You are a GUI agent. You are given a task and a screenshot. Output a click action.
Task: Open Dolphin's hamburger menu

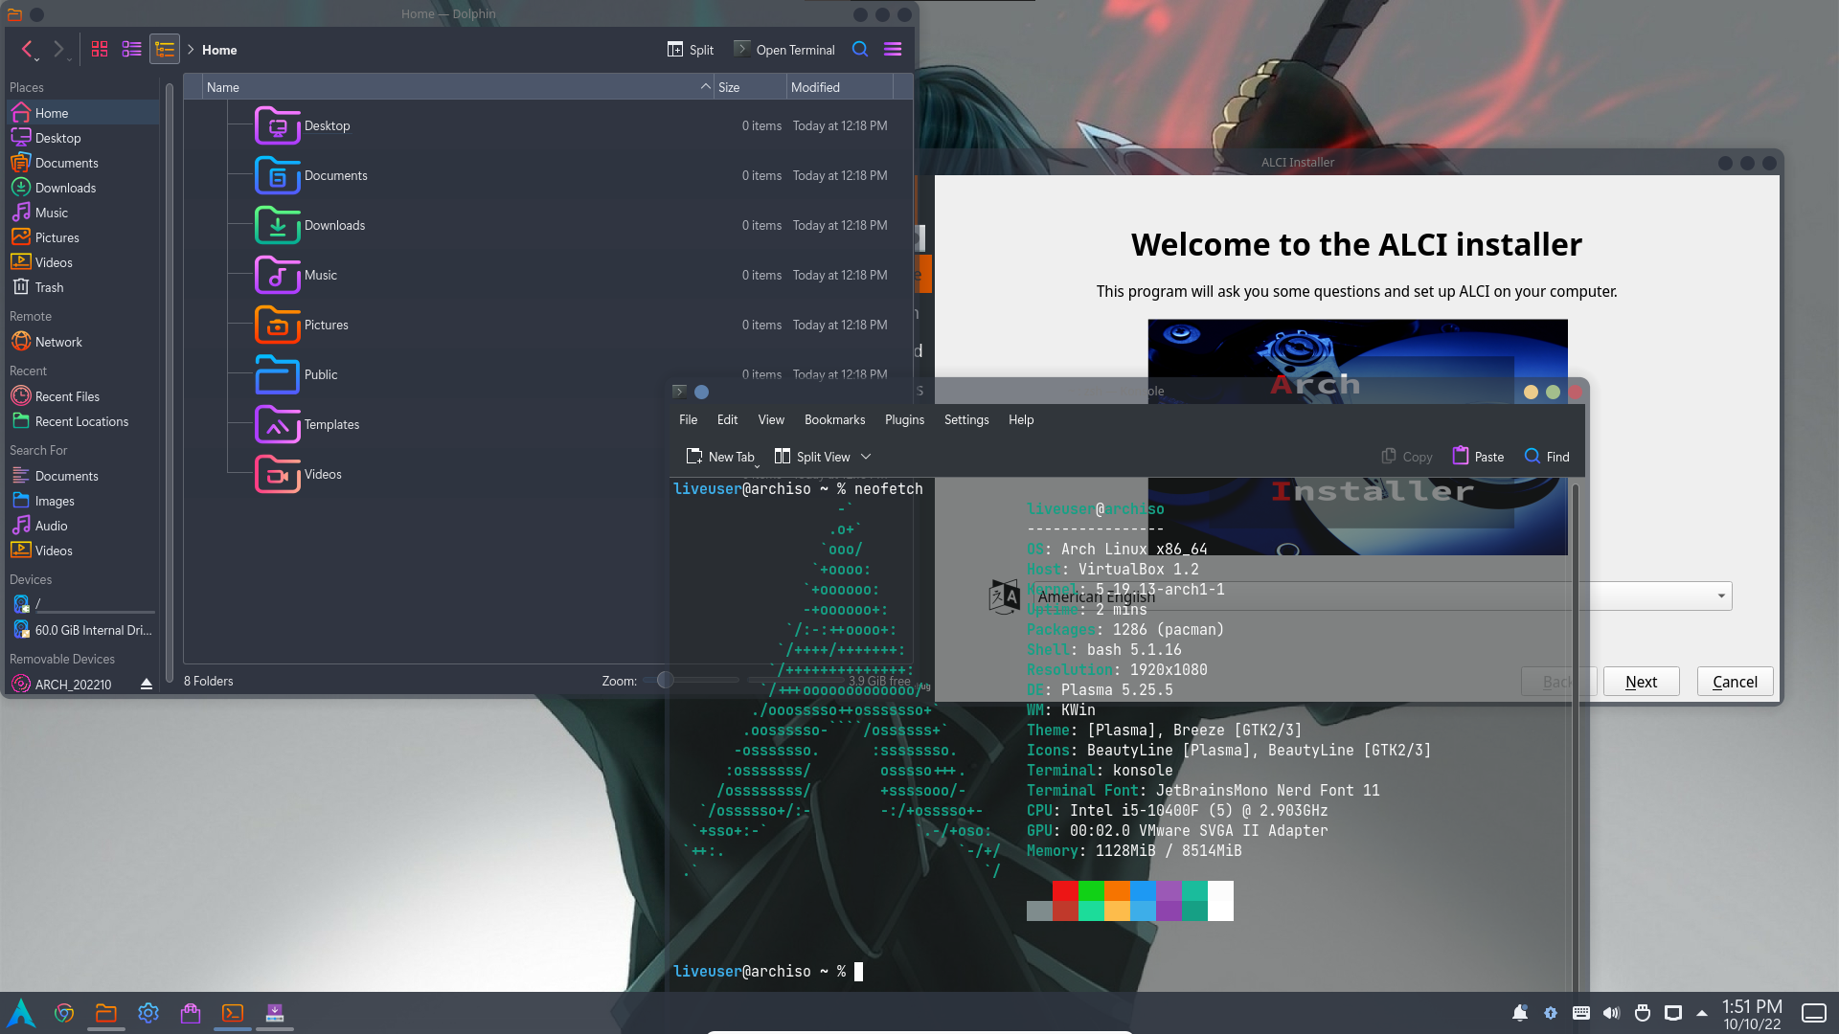click(893, 50)
